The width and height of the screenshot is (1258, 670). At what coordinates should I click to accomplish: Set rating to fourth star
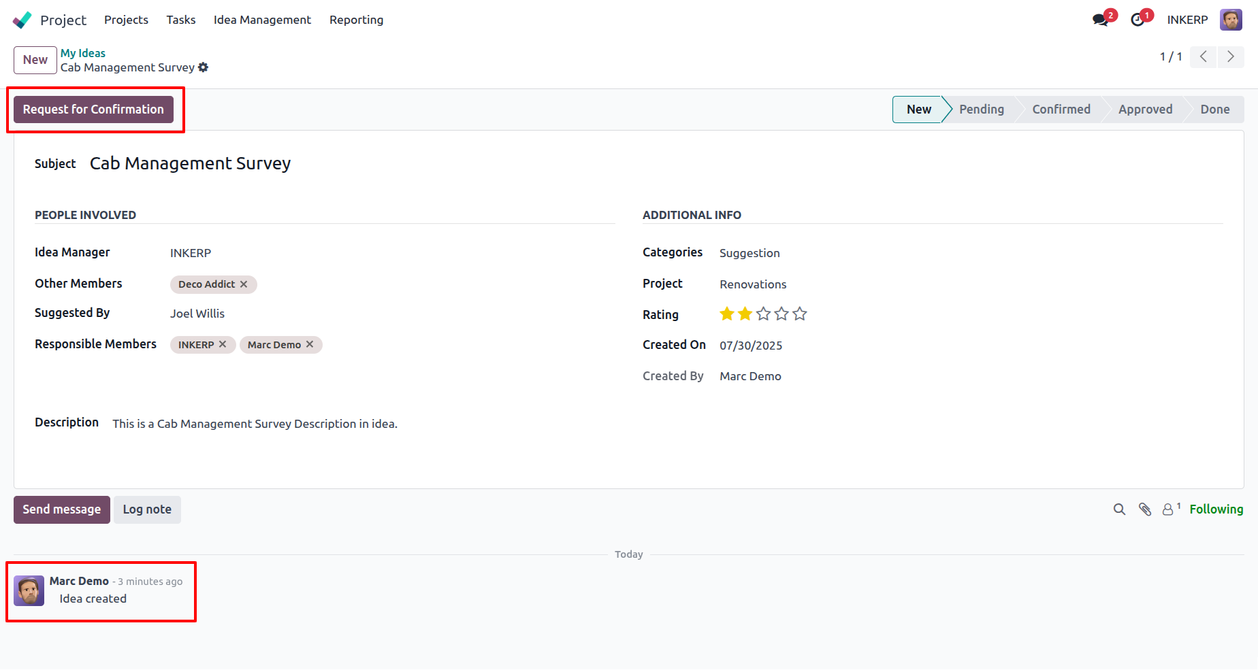click(781, 314)
